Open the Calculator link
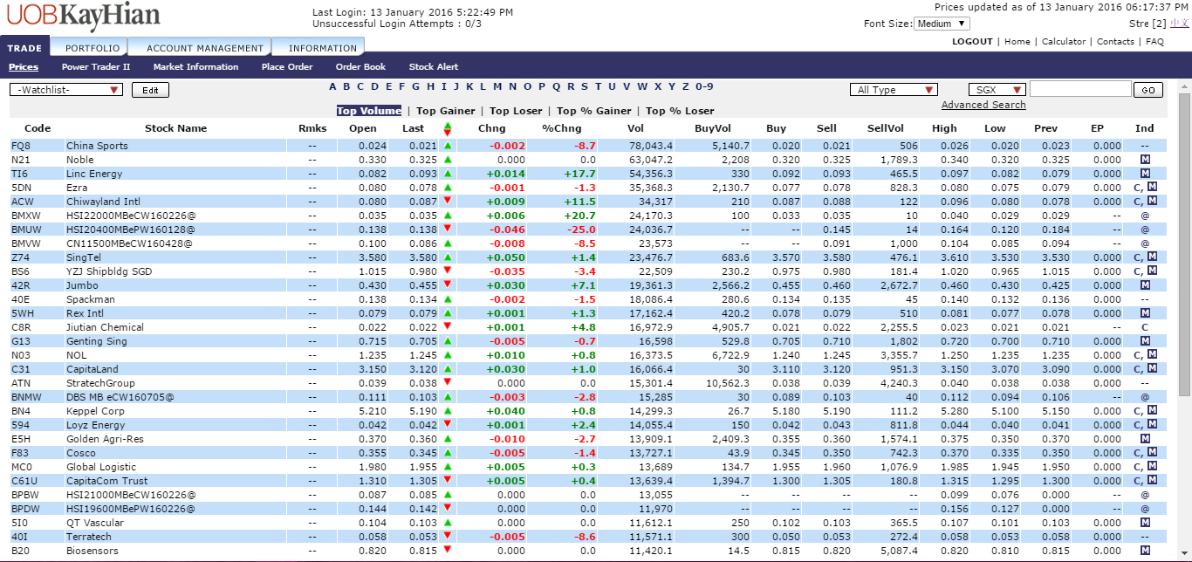The image size is (1192, 562). [x=1064, y=41]
